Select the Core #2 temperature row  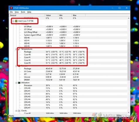point(68,60)
